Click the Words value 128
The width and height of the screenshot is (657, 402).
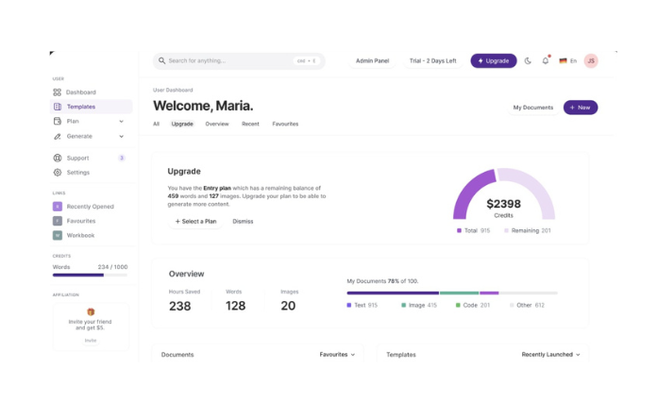pos(235,306)
